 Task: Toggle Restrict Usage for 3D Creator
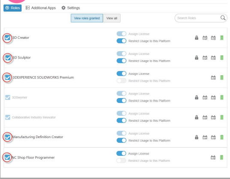click(x=121, y=41)
